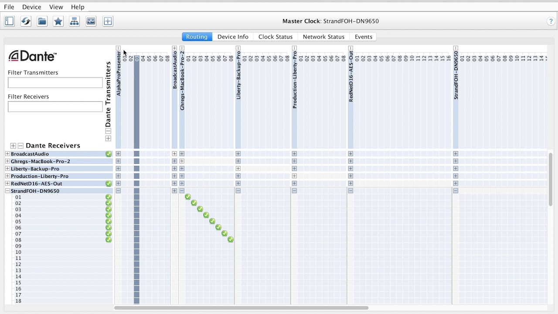Toggle subscription Ghregs-MacBook-Pro-2 07 to StrandFOH 07
558x314 pixels.
225,234
